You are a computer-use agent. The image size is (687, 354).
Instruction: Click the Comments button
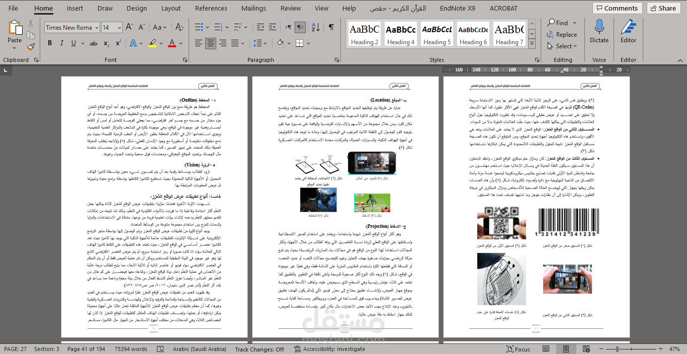pos(618,8)
